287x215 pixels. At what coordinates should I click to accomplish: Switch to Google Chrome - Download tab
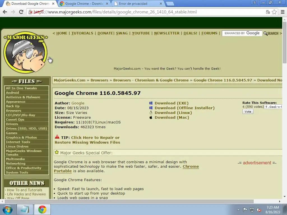84,4
